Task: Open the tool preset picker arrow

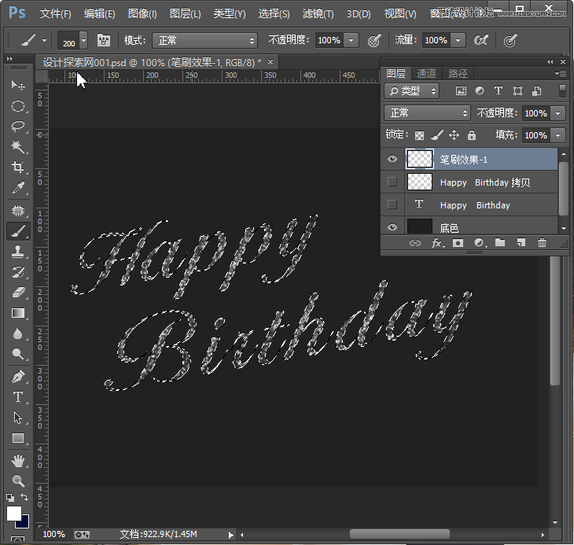Action: [44, 40]
